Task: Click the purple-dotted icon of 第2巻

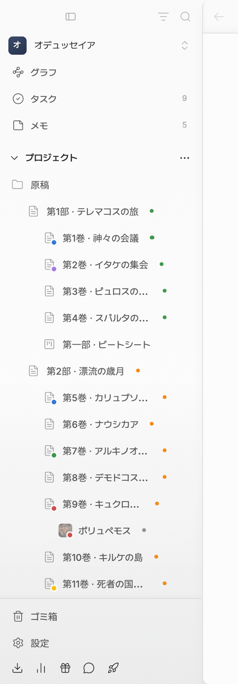Action: (x=50, y=265)
